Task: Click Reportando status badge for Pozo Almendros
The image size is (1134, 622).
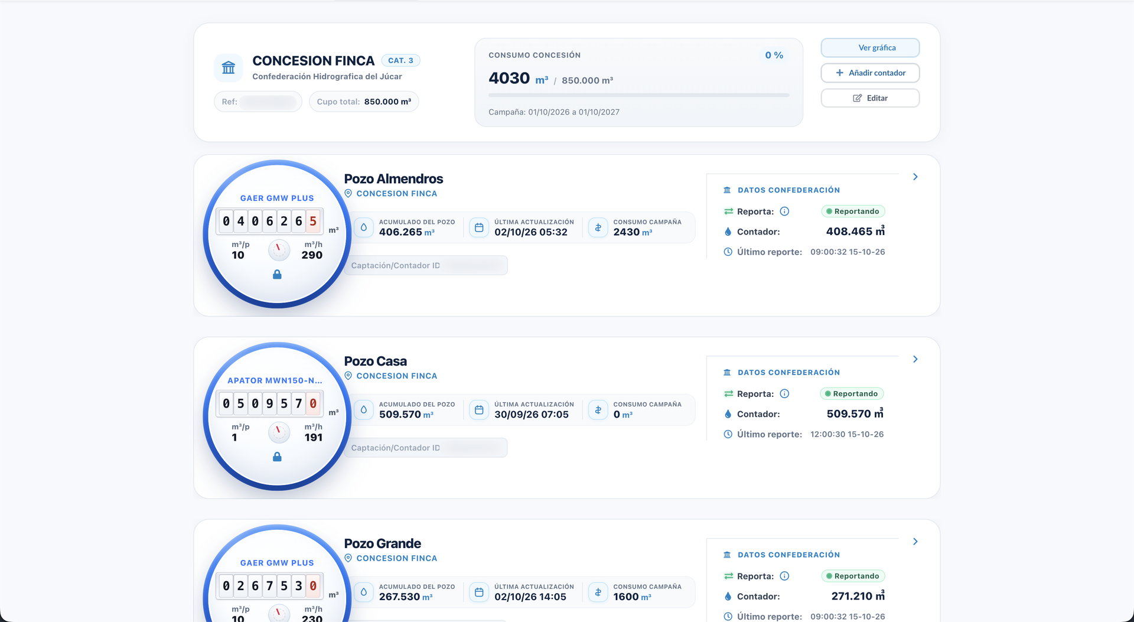Action: pos(853,211)
